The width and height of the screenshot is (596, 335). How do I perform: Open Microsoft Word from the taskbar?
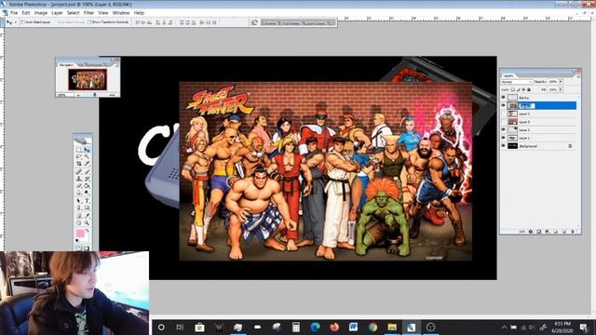point(353,327)
